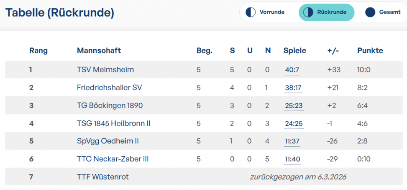Click the TTF Wüstenrot team name
This screenshot has width=407, height=190.
click(x=103, y=177)
